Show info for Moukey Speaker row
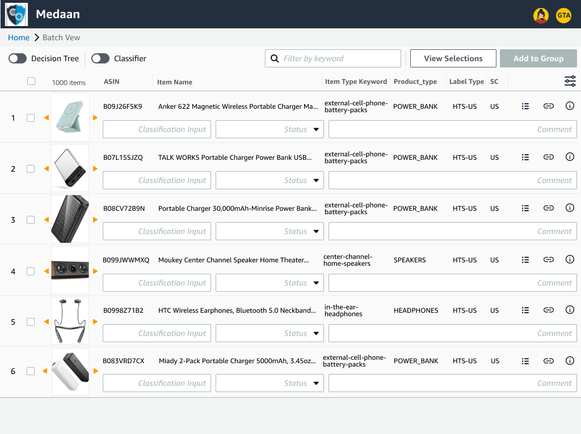This screenshot has width=581, height=434. click(x=570, y=259)
